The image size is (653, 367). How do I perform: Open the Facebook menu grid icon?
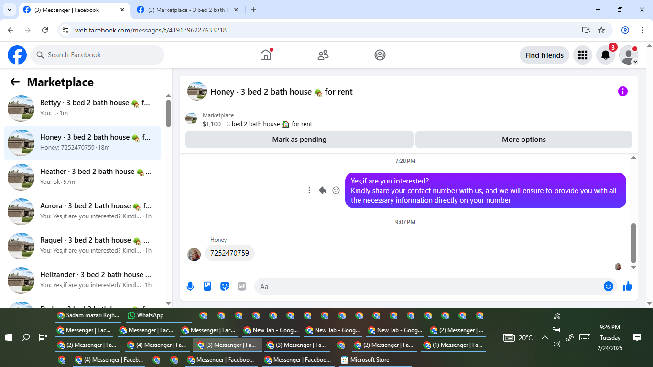coord(582,55)
